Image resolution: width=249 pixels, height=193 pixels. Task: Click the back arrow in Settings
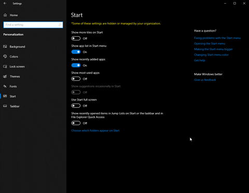pyautogui.click(x=5, y=3)
